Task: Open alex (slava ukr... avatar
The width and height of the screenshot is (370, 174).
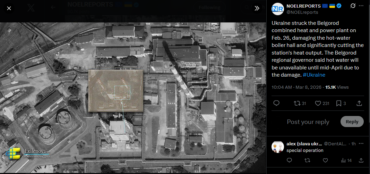Action: point(278,147)
